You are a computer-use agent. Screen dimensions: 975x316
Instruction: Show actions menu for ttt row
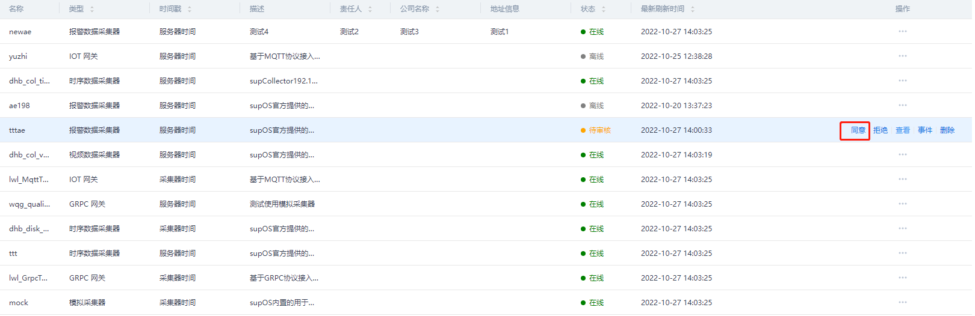(x=902, y=253)
